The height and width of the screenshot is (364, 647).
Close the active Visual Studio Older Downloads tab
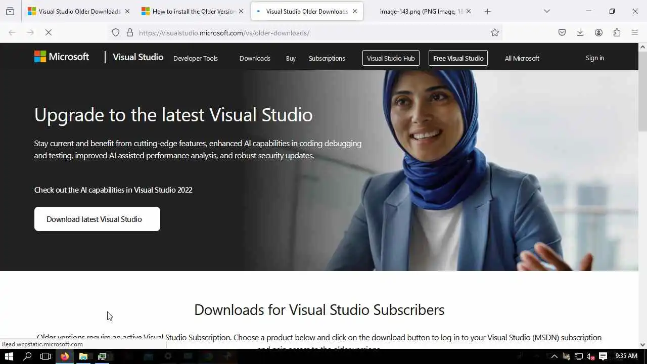pyautogui.click(x=355, y=11)
